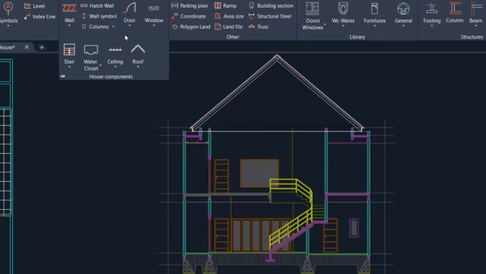Click the Building section tool

pyautogui.click(x=271, y=6)
